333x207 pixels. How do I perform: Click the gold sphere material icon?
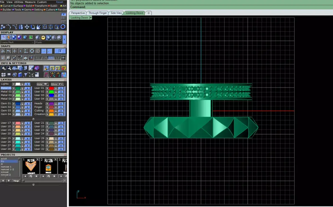click(x=43, y=38)
